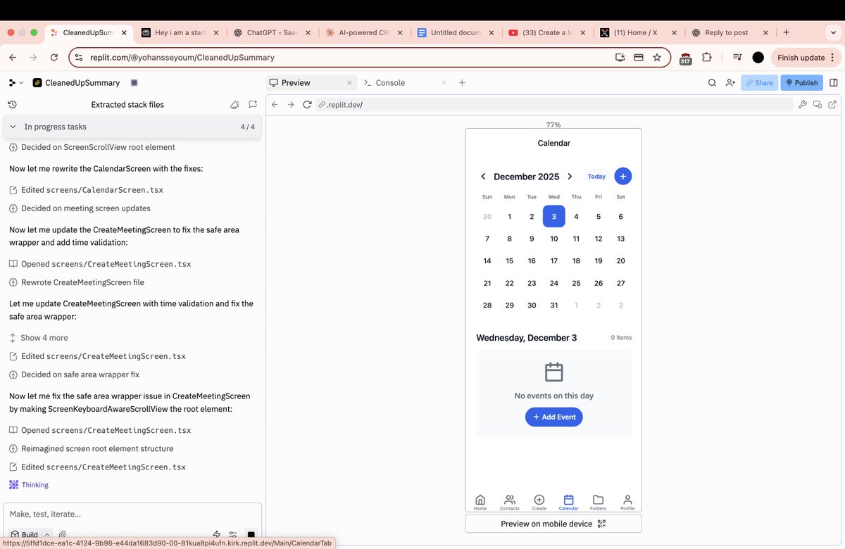The width and height of the screenshot is (845, 549).
Task: Collapse the In progress tasks section
Action: [x=132, y=127]
